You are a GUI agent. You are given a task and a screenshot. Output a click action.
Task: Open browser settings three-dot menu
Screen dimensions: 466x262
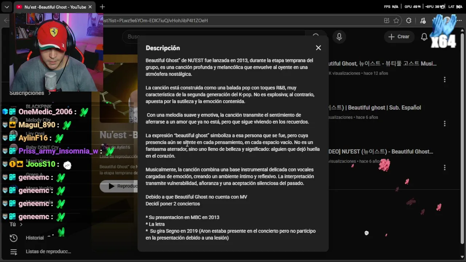click(459, 21)
